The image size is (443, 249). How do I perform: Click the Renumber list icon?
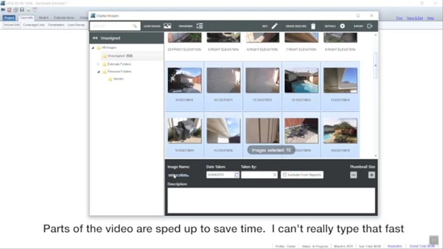click(x=199, y=26)
